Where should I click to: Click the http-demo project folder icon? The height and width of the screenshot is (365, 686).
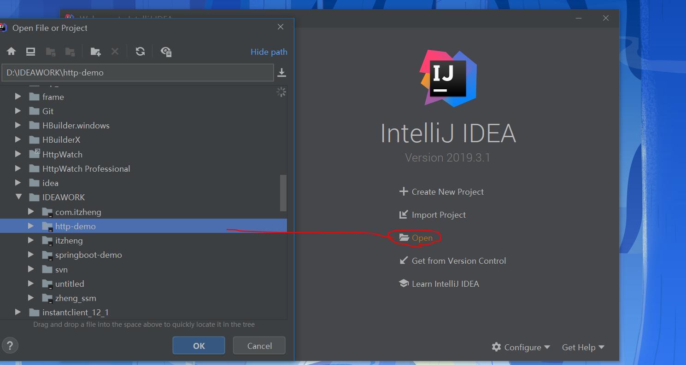coord(47,226)
